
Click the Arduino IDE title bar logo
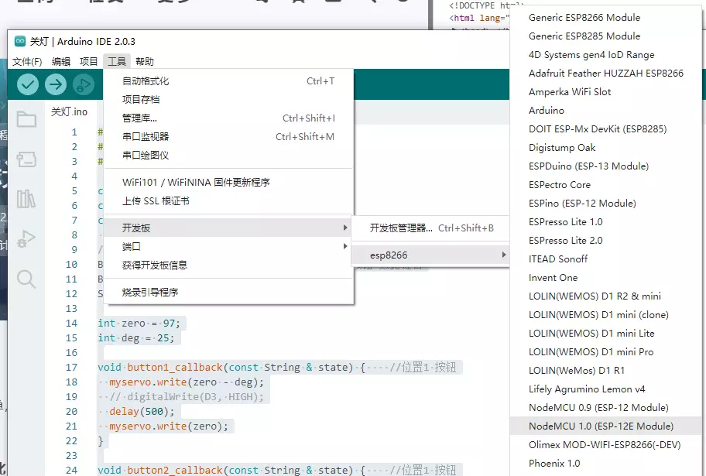pos(20,42)
